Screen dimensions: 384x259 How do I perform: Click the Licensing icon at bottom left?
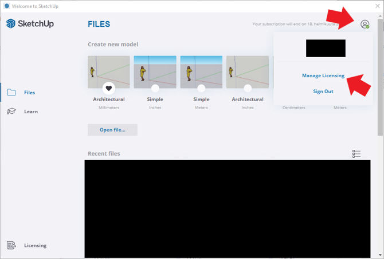point(11,245)
